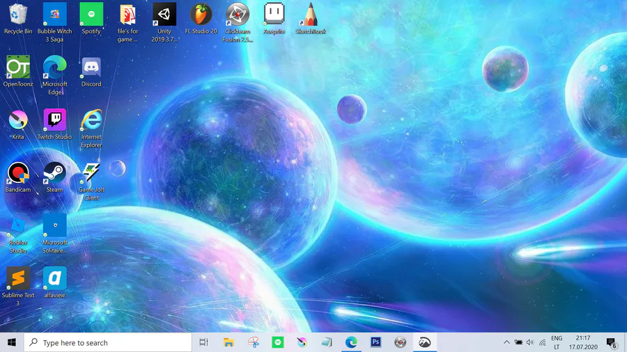
Task: Select the Sublime Text 3 icon
Action: [x=18, y=287]
